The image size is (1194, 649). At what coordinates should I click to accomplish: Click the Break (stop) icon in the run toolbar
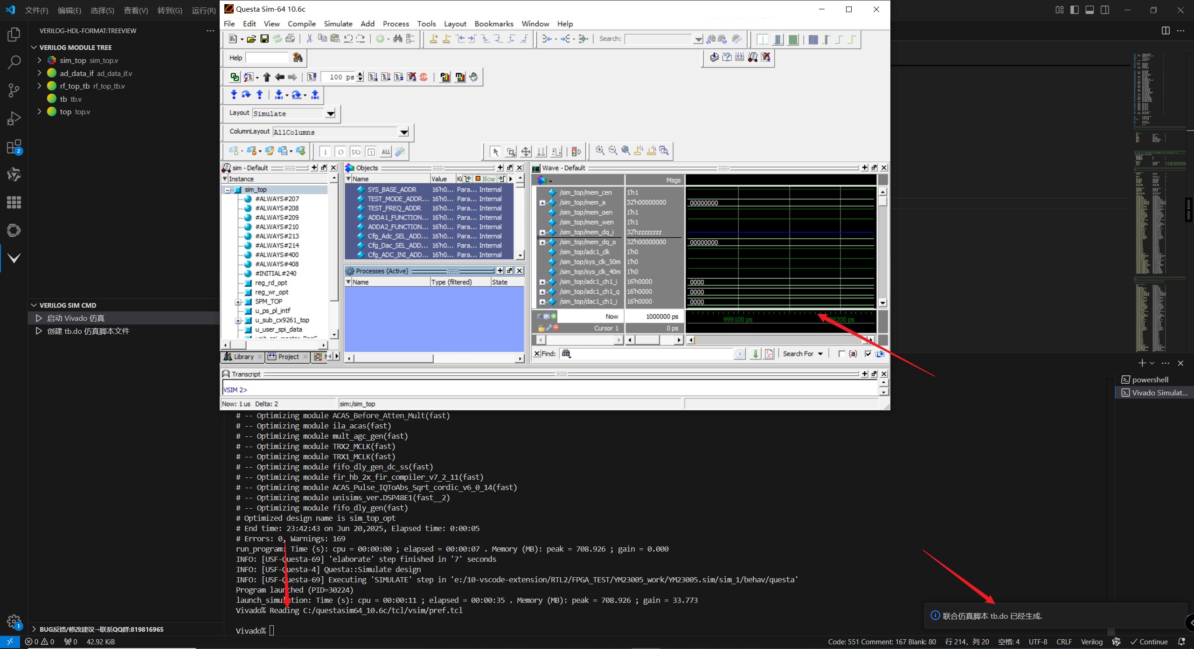coord(423,77)
